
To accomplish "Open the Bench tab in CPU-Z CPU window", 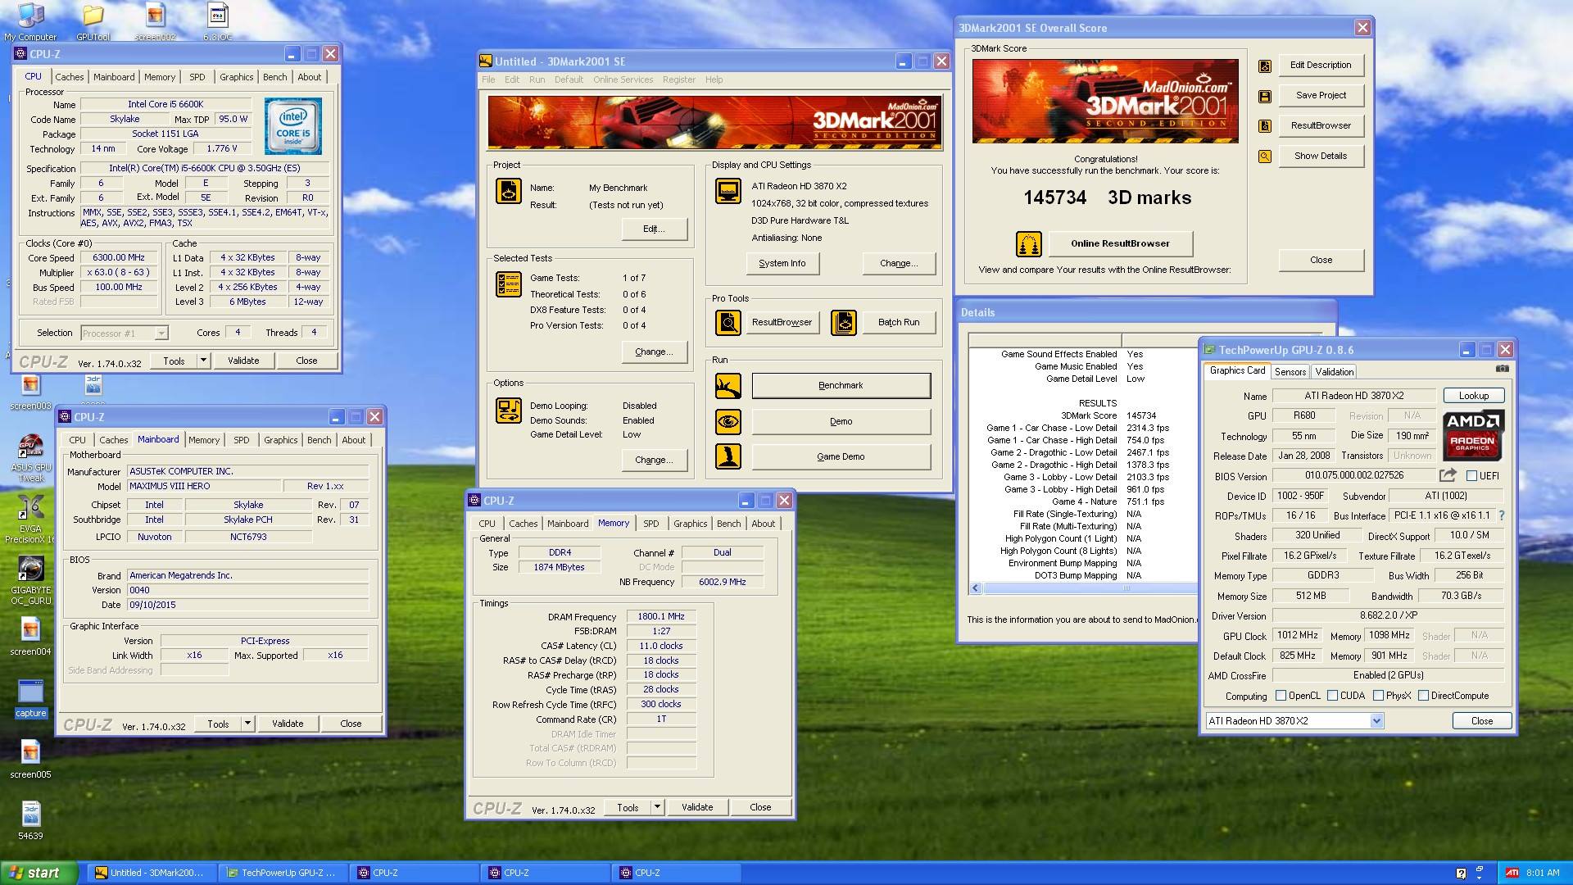I will [275, 77].
